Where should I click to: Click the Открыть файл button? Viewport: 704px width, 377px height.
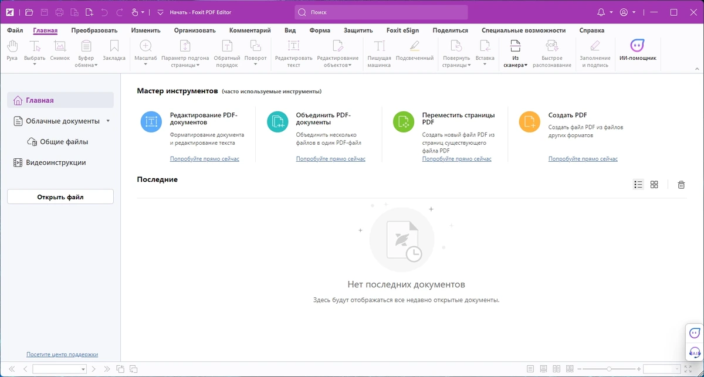pos(60,197)
